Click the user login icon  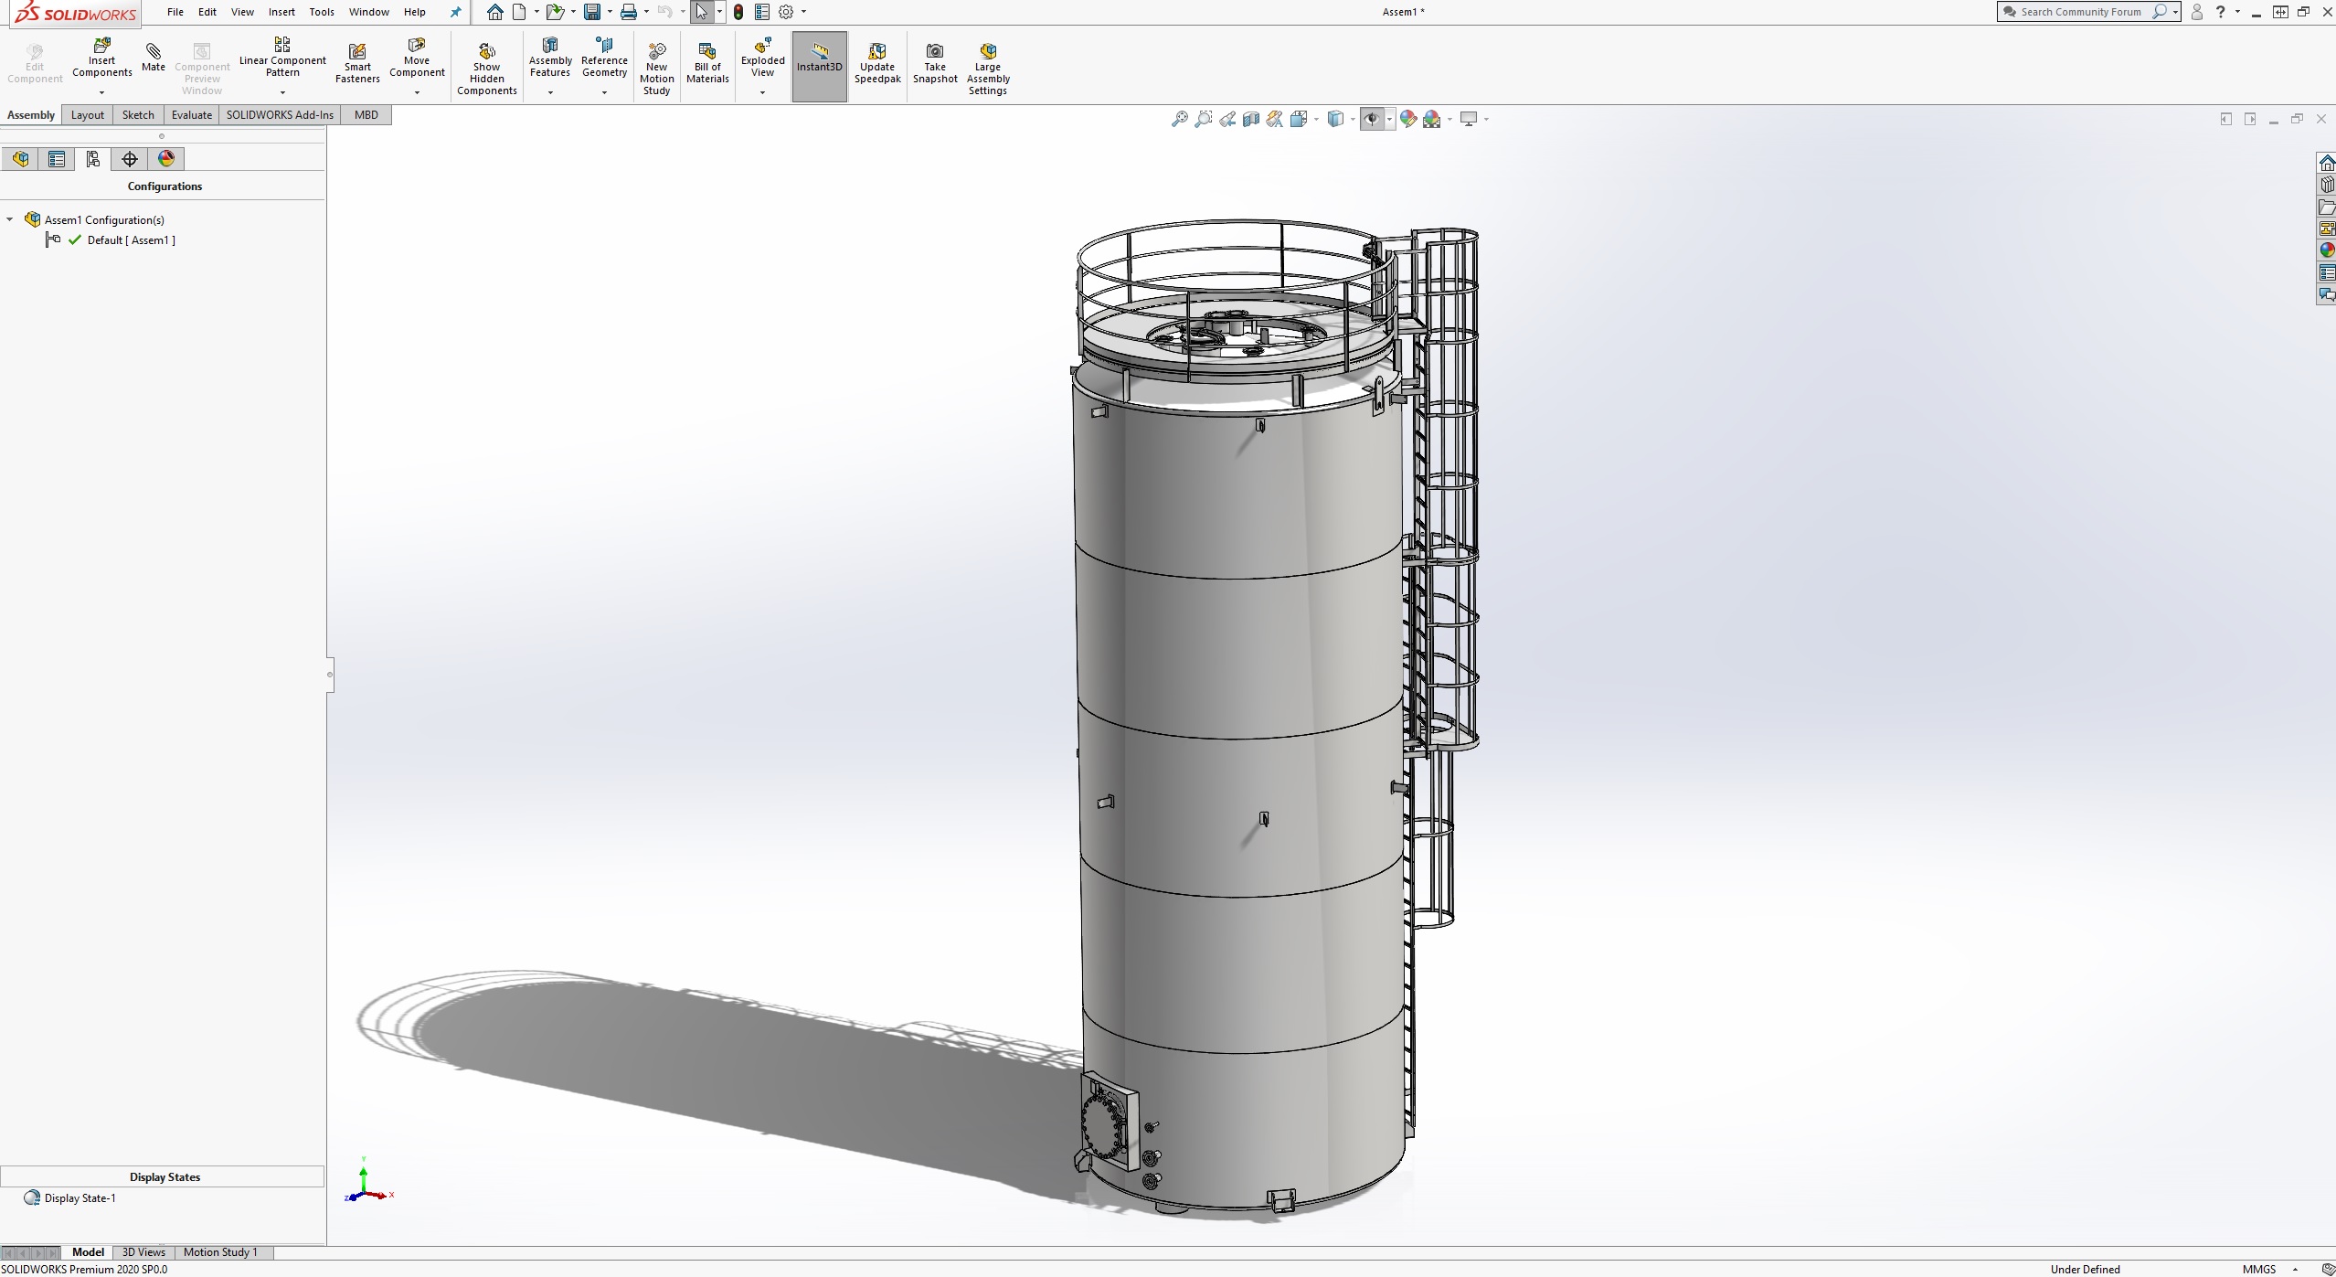point(2197,12)
